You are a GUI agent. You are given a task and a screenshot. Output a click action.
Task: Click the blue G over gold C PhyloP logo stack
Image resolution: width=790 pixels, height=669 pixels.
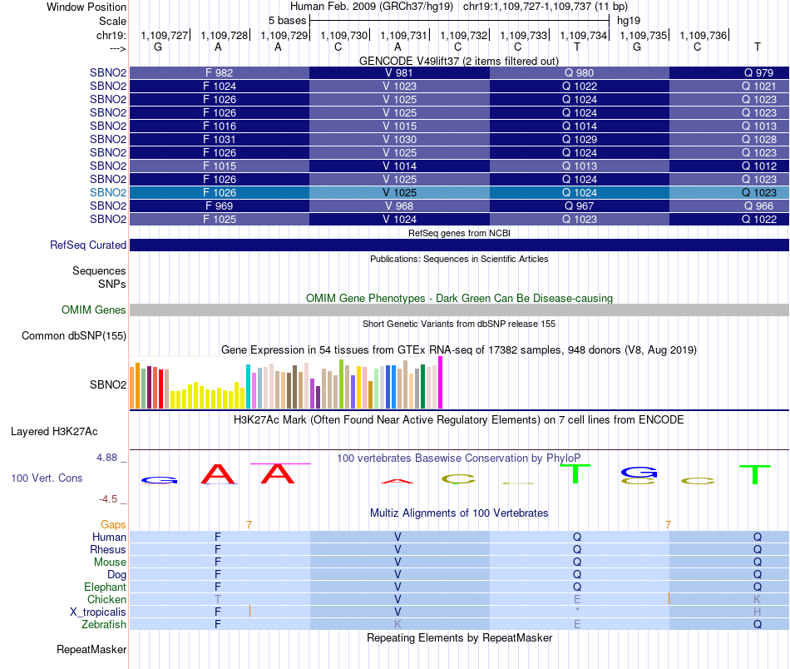click(639, 476)
